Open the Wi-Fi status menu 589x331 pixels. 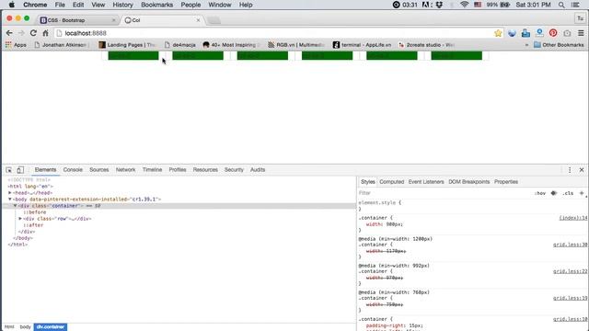pyautogui.click(x=464, y=5)
